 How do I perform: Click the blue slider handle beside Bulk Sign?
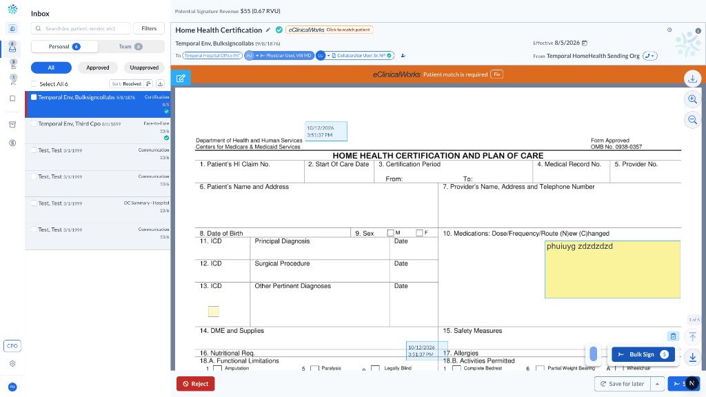(594, 354)
